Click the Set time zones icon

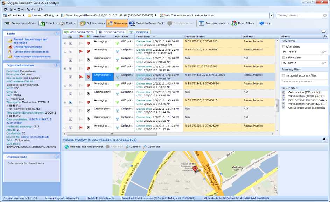point(83,23)
